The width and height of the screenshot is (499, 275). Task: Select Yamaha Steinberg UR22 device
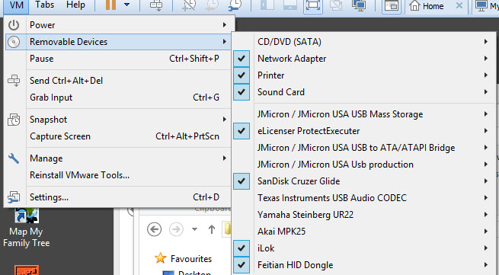click(363, 215)
